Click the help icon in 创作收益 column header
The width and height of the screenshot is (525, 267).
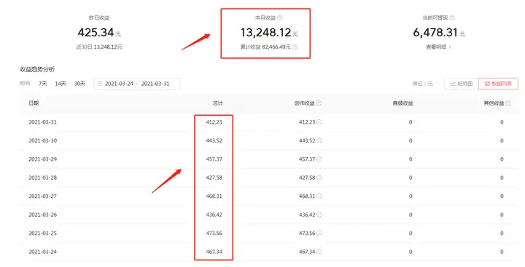pos(319,103)
